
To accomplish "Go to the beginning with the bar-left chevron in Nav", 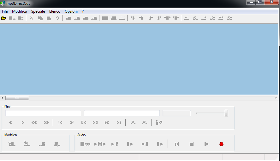I will click(107, 122).
